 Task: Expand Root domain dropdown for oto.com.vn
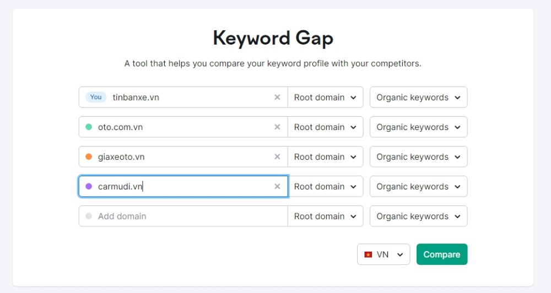pyautogui.click(x=325, y=127)
